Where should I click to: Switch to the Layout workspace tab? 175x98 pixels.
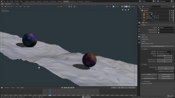(x=27, y=1)
